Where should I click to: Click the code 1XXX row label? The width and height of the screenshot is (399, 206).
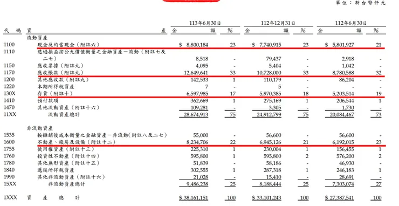tap(10, 197)
